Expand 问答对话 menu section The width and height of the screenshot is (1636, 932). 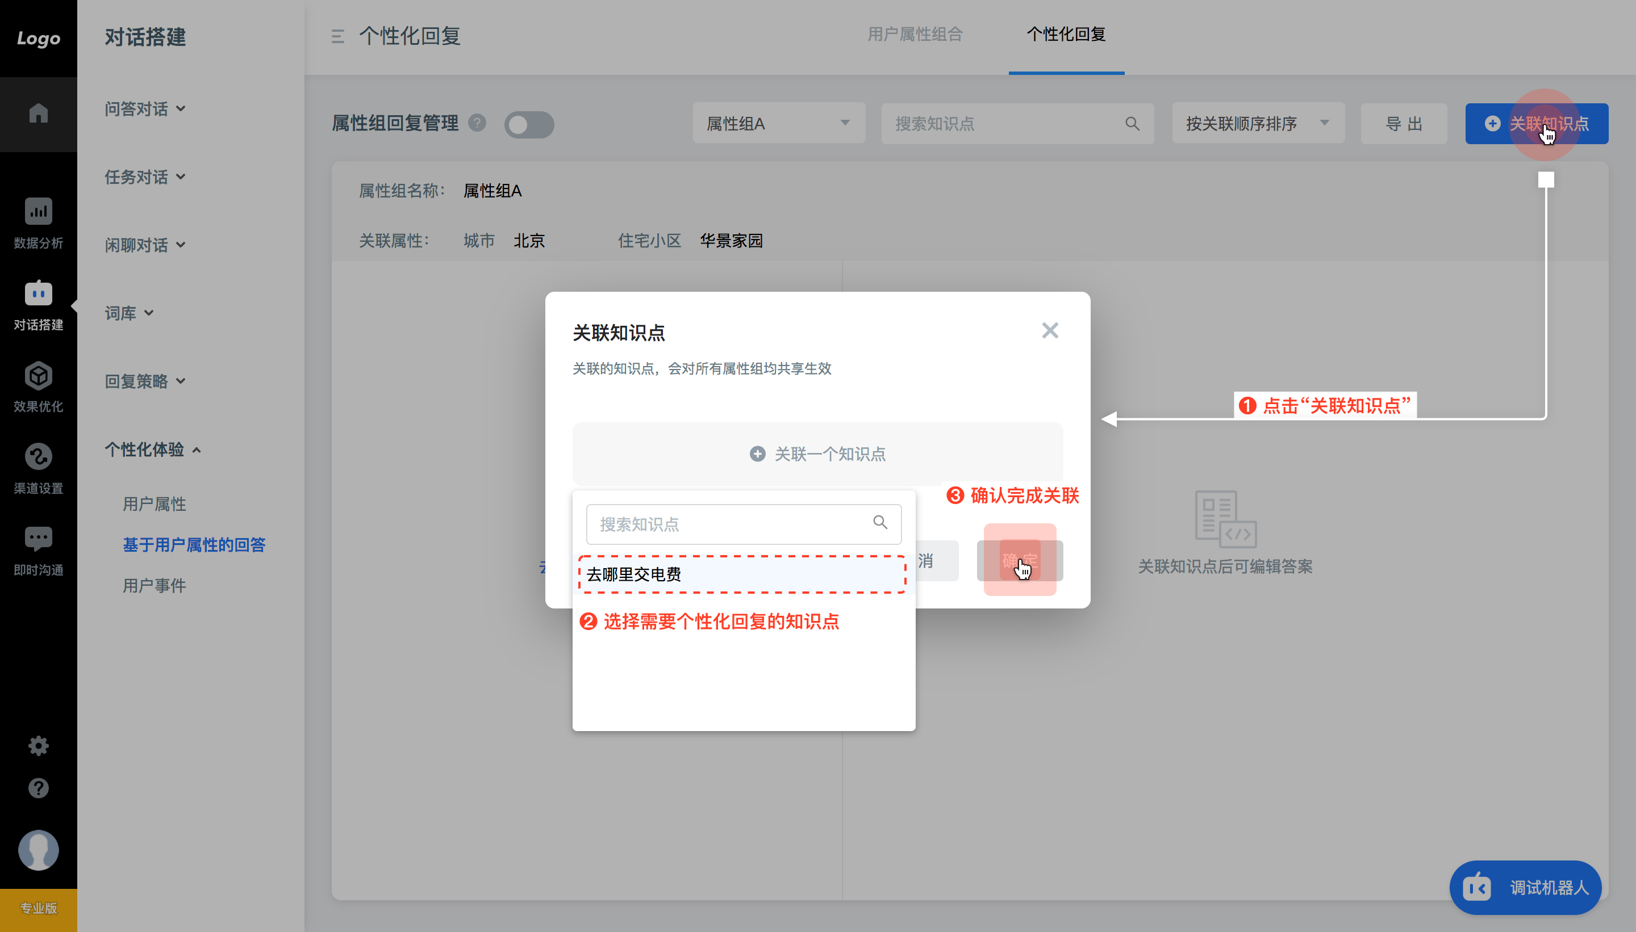pos(145,109)
